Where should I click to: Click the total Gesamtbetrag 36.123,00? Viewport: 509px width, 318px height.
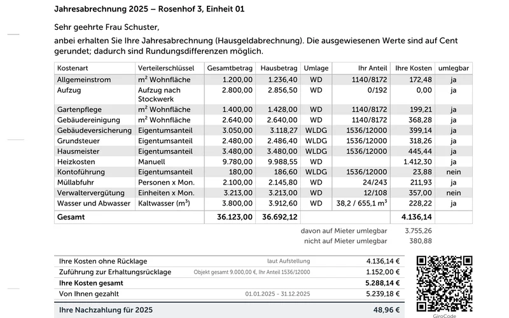pyautogui.click(x=235, y=217)
